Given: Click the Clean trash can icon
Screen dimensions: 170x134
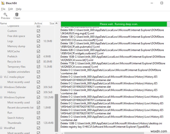Looking at the screenshot, I should [17, 14].
